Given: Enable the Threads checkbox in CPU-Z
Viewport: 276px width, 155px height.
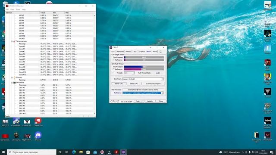Looking at the screenshot, I should coord(113,73).
